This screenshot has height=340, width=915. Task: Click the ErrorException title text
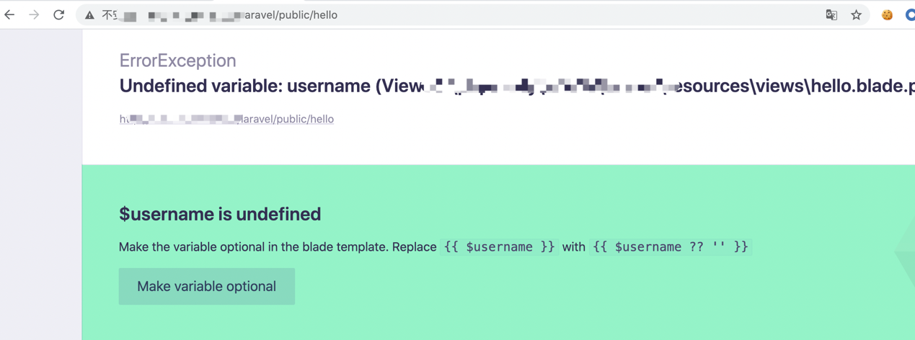[x=177, y=61]
